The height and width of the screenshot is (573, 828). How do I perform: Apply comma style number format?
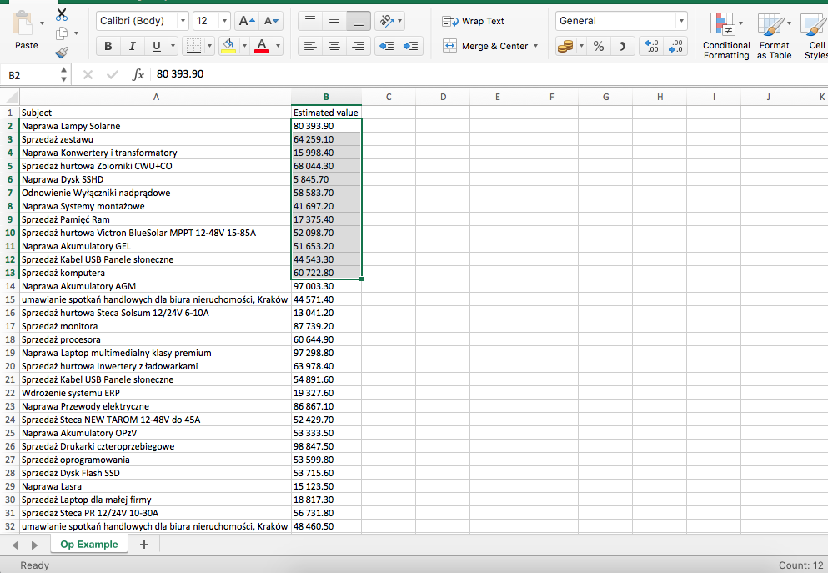tap(623, 47)
